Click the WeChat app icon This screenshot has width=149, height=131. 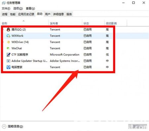pyautogui.click(x=8, y=48)
